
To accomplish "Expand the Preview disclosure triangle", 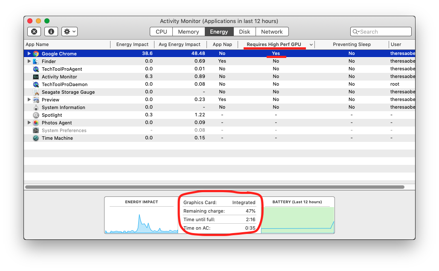I will point(29,100).
